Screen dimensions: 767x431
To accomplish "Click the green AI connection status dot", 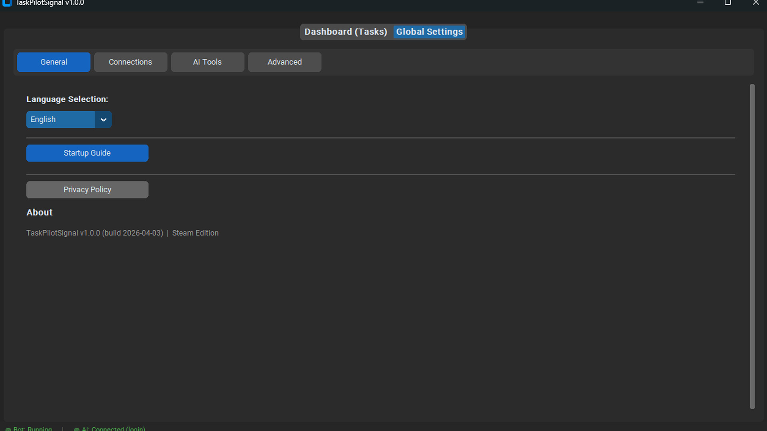I will point(76,429).
